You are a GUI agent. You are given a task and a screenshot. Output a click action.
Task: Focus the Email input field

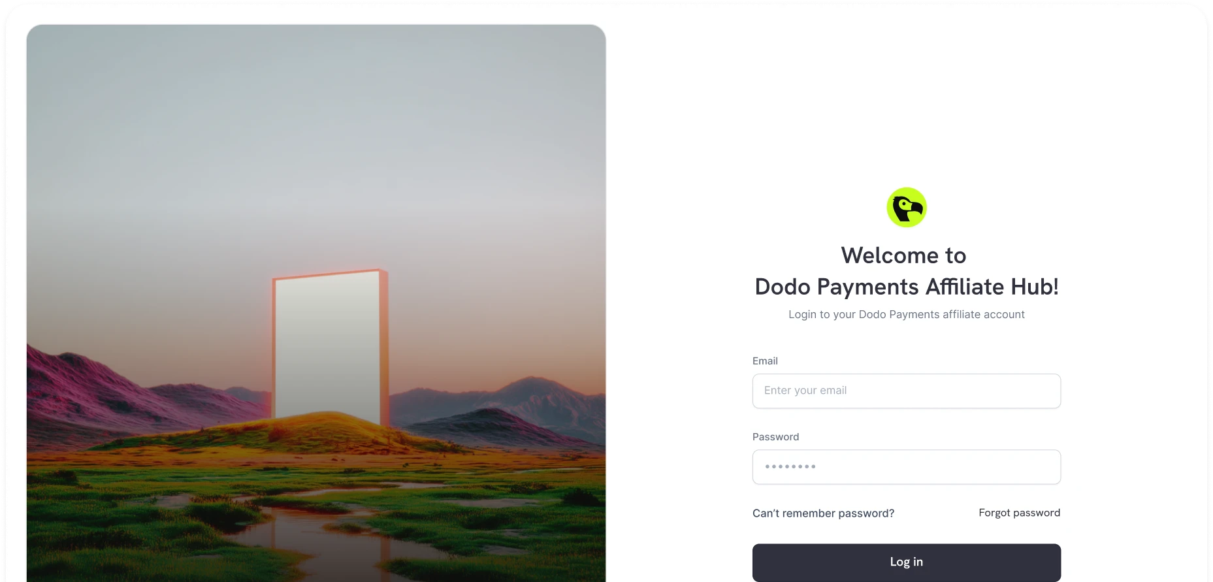click(x=906, y=391)
